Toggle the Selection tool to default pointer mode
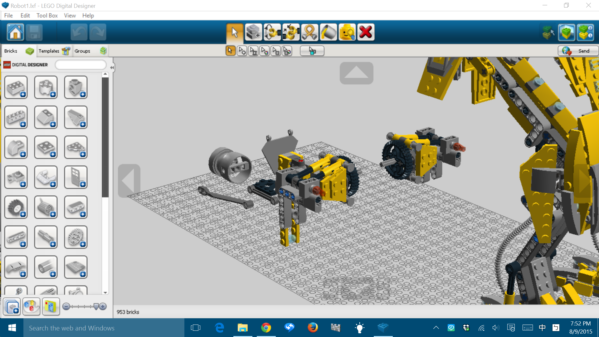The width and height of the screenshot is (599, 337). click(x=230, y=51)
